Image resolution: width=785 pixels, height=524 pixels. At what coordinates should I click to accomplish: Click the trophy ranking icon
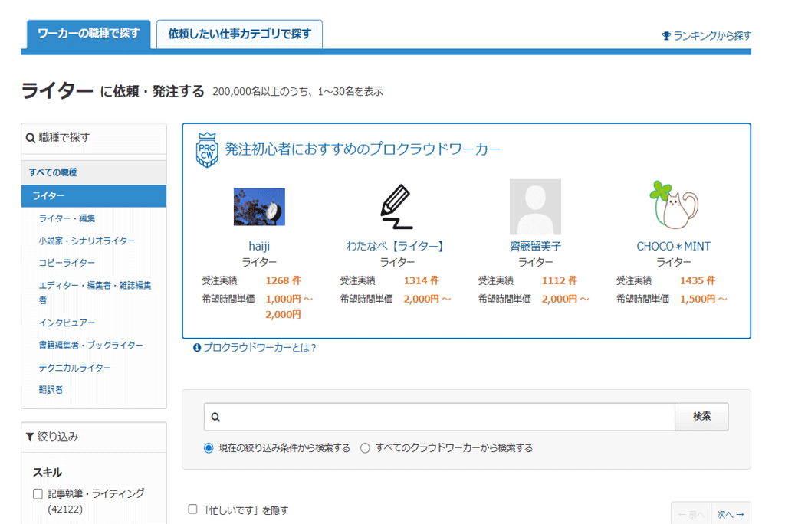pos(666,36)
